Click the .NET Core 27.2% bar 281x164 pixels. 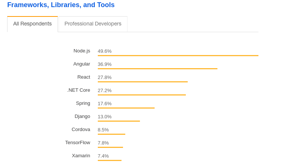142,95
